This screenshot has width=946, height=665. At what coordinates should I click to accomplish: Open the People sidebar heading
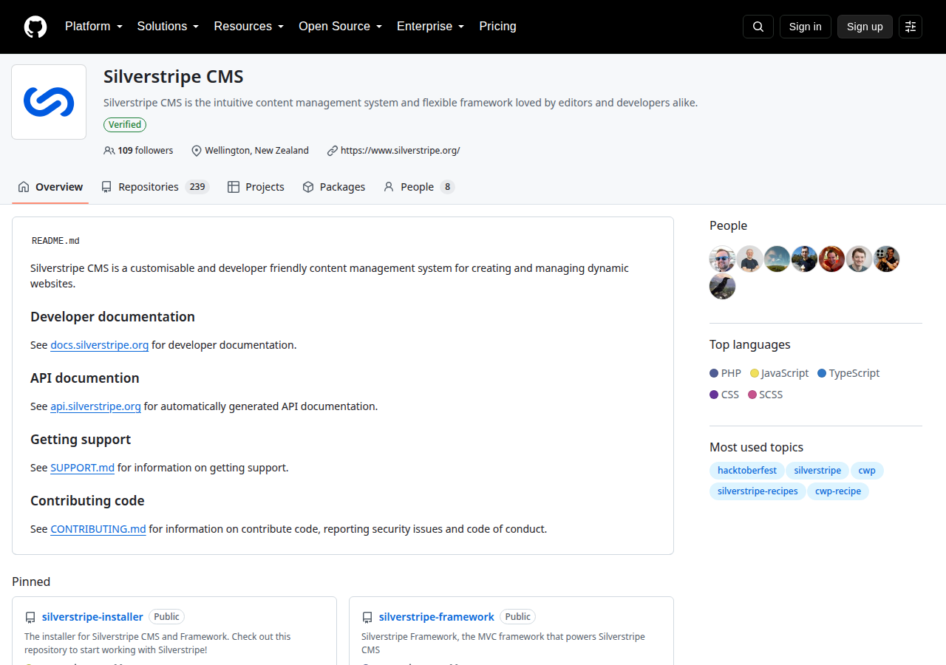[728, 226]
